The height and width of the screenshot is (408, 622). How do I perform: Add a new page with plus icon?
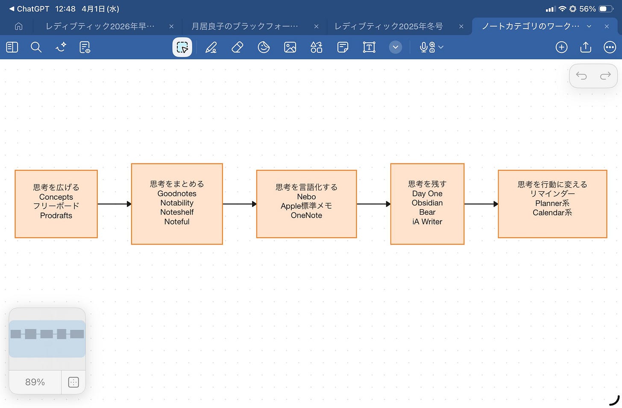[561, 47]
